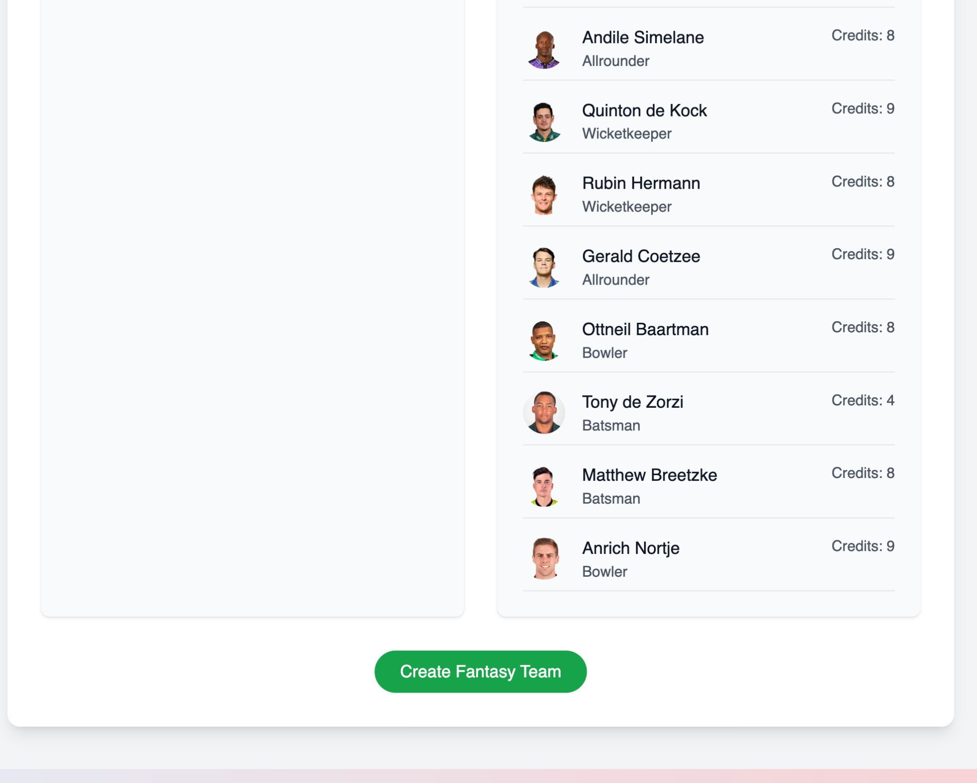Viewport: 977px width, 783px height.
Task: Pick the Tony de Zorzi name
Action: (633, 402)
